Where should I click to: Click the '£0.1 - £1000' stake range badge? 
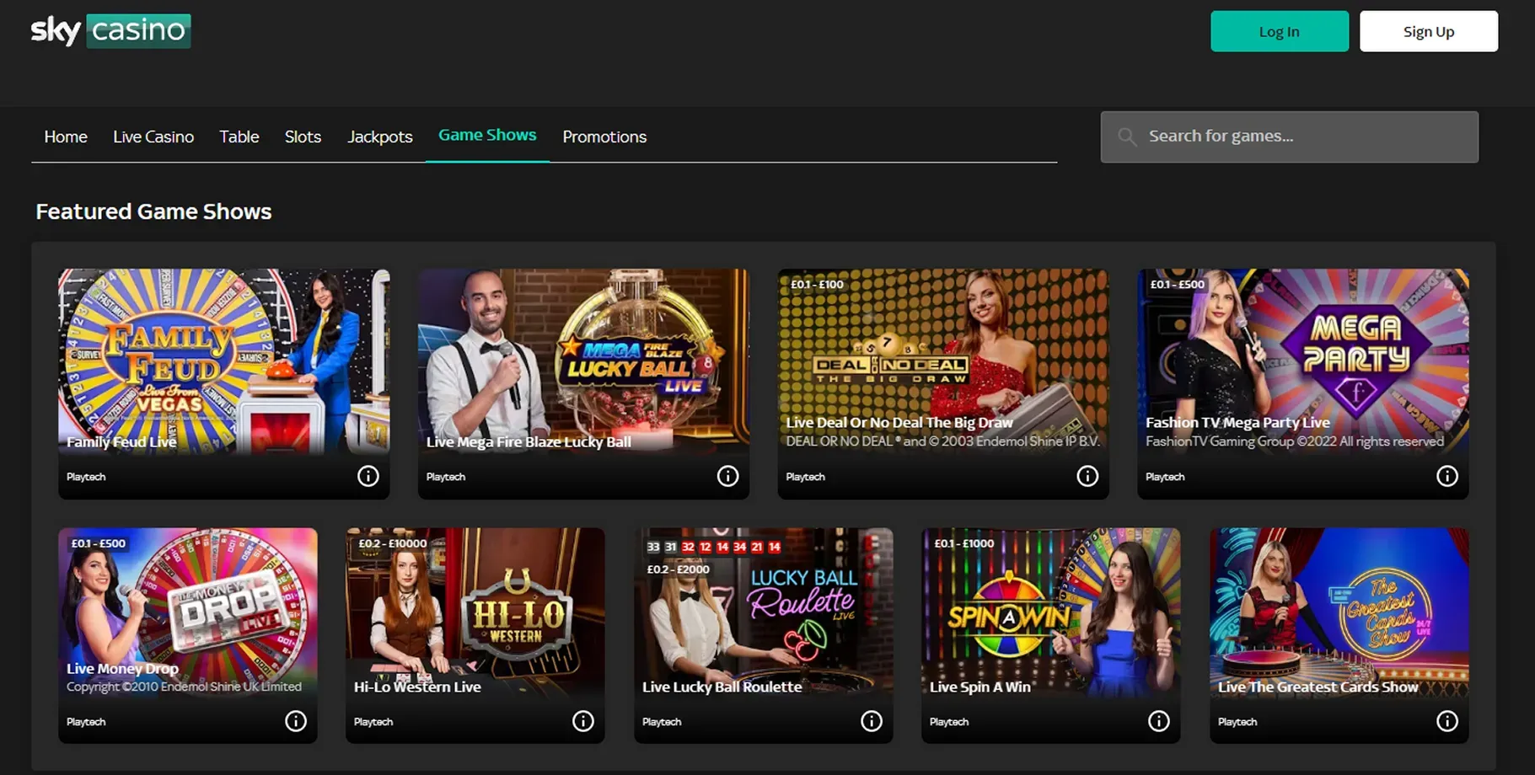click(964, 543)
